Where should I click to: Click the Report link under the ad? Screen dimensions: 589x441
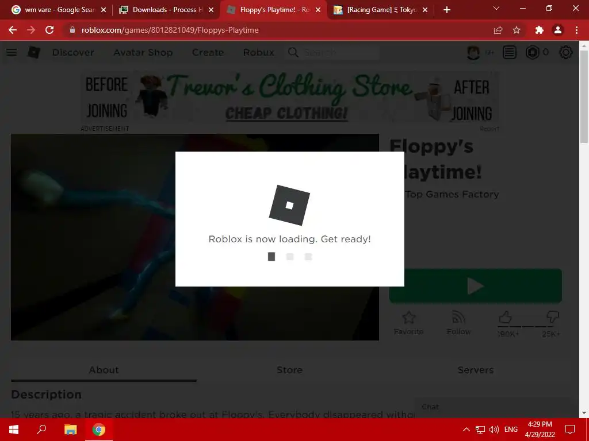coord(489,129)
